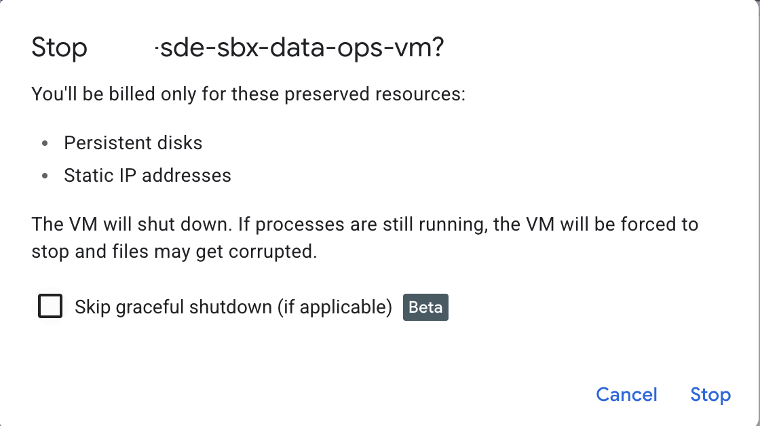Screen dimensions: 760x426
Task: Click the "Skip graceful shutdown" label text
Action: [172, 307]
